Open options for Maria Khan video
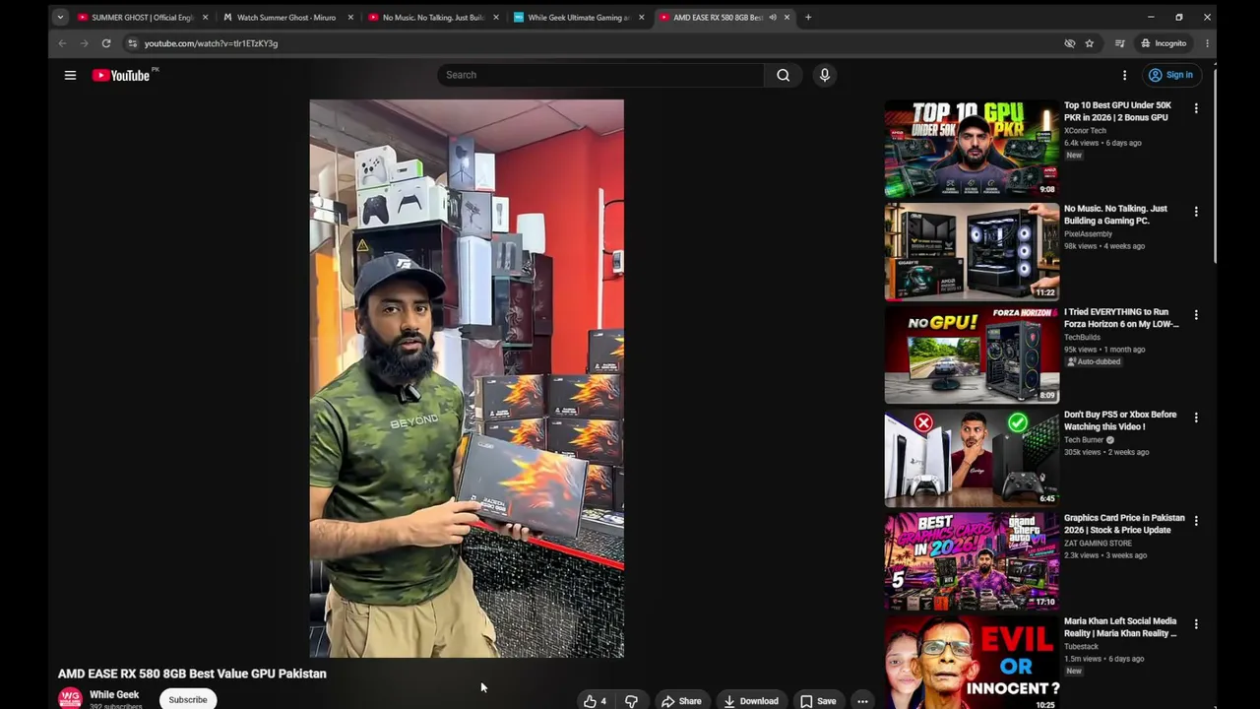 click(x=1196, y=624)
